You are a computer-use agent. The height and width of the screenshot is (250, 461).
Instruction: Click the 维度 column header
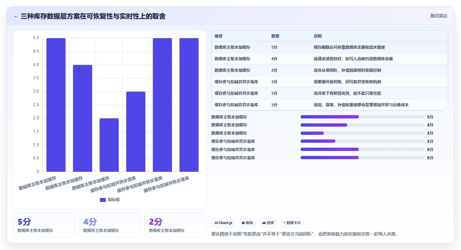218,36
